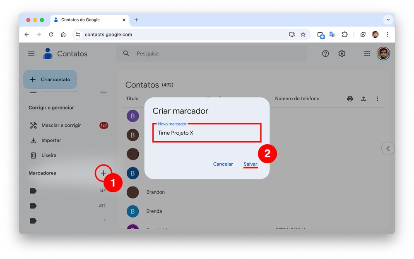Open the Chrome tab search dropdown
Image resolution: width=414 pixels, height=259 pixels.
click(388, 19)
